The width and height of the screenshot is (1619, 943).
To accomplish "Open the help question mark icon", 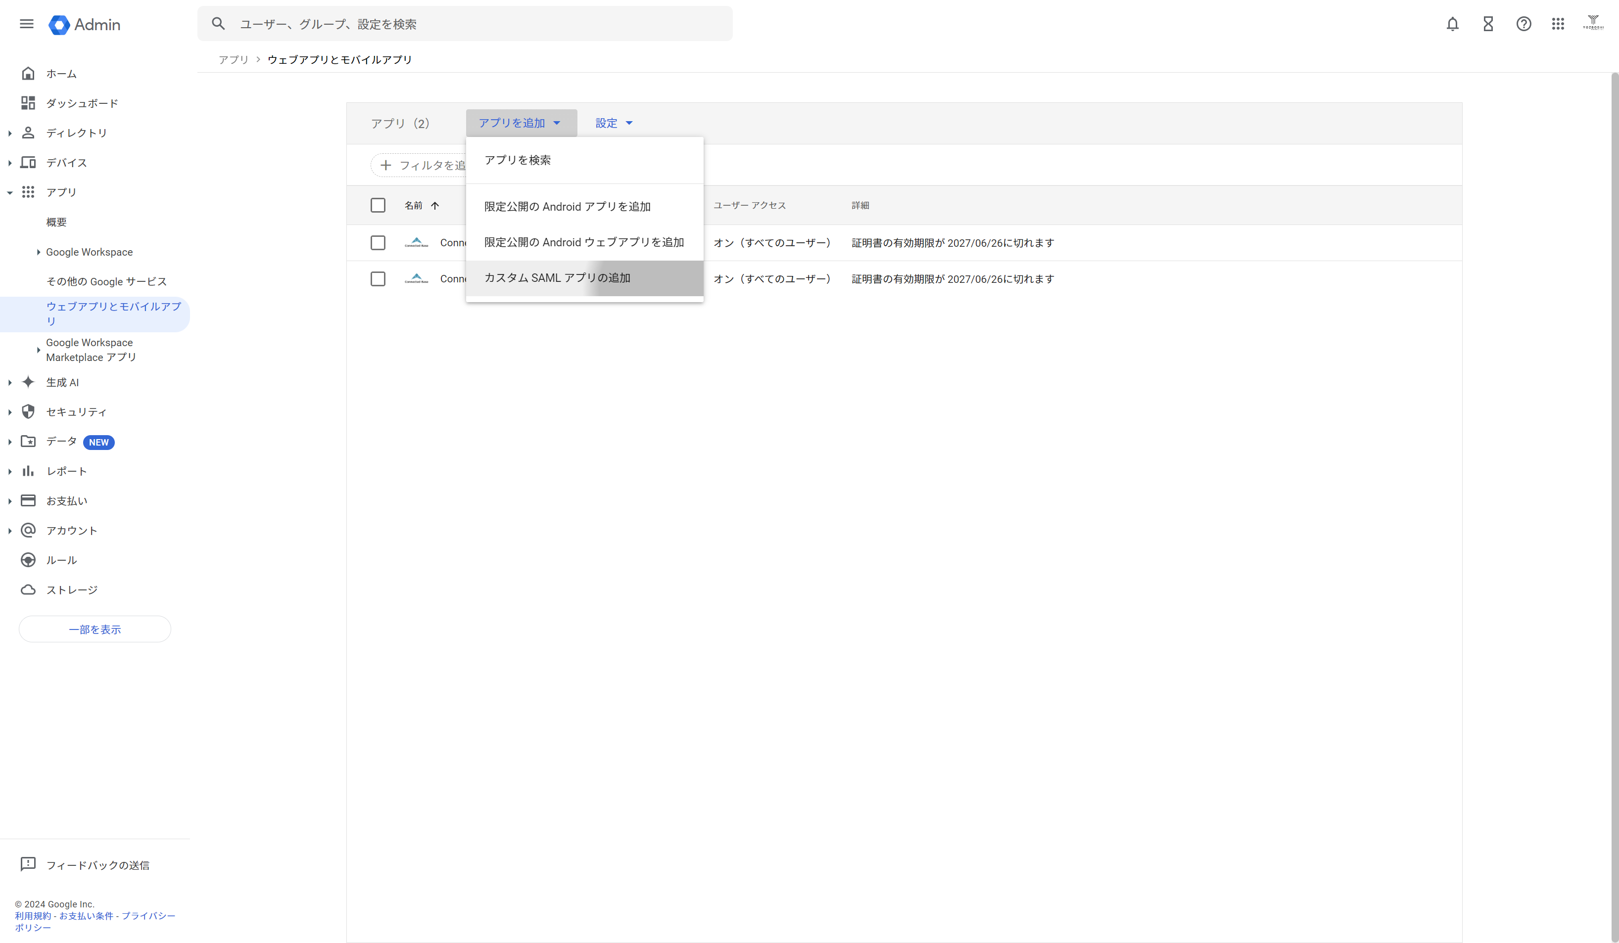I will click(x=1524, y=24).
